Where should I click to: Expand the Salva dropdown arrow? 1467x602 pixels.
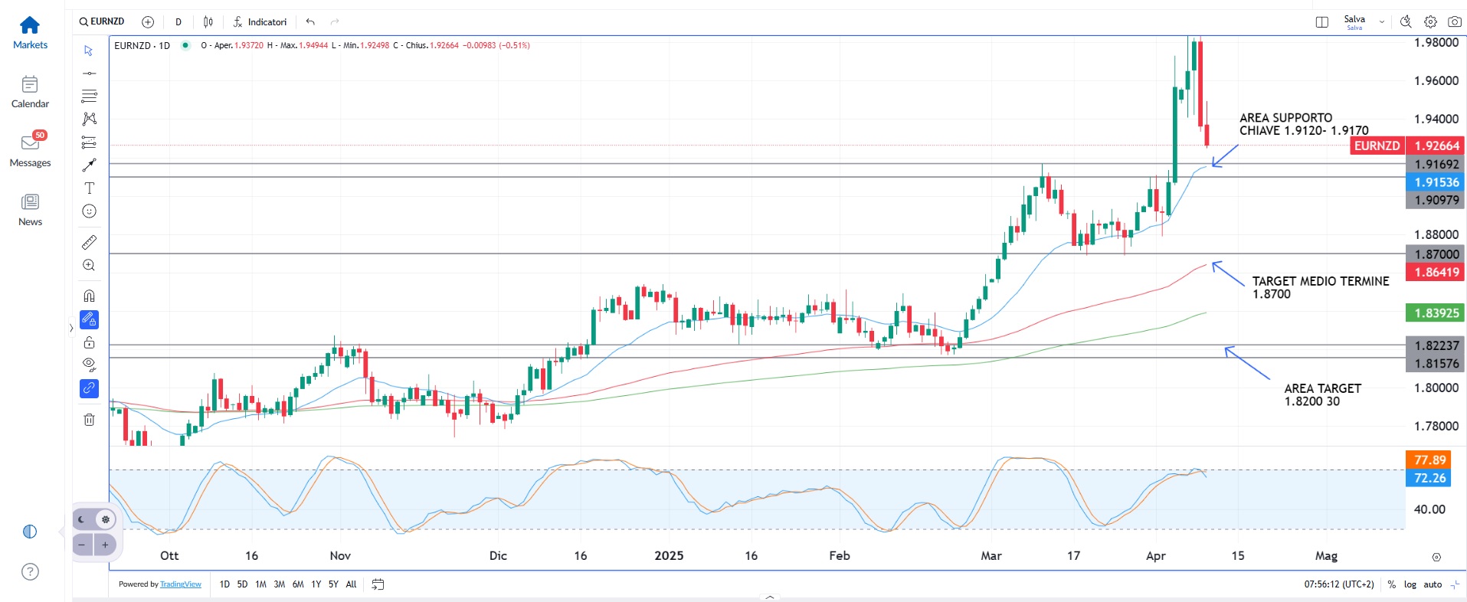[x=1382, y=22]
